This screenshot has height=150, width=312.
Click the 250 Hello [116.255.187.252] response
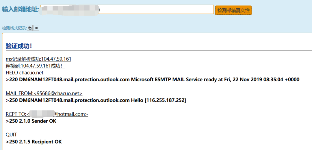(x=96, y=100)
